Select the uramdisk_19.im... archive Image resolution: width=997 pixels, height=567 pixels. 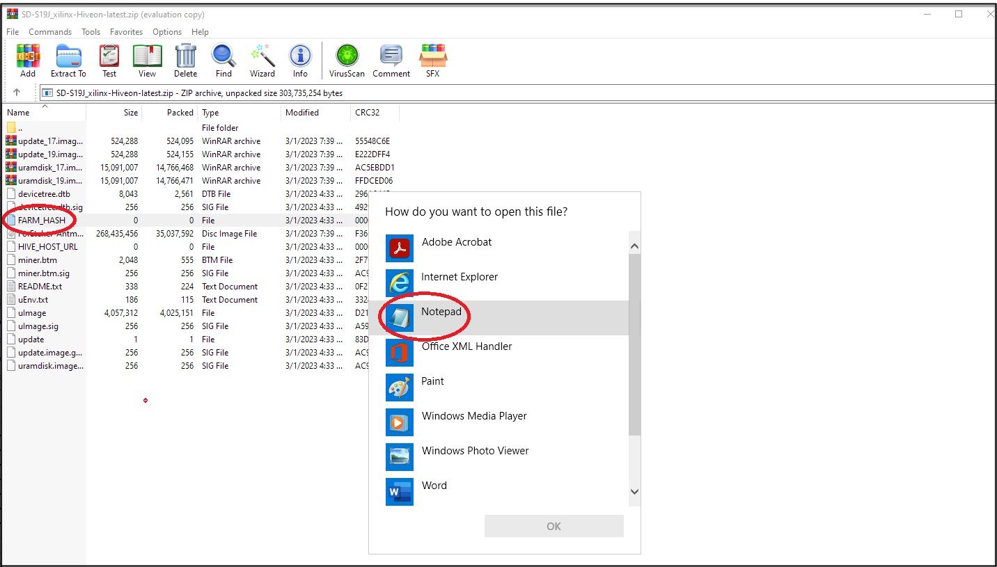coord(45,180)
